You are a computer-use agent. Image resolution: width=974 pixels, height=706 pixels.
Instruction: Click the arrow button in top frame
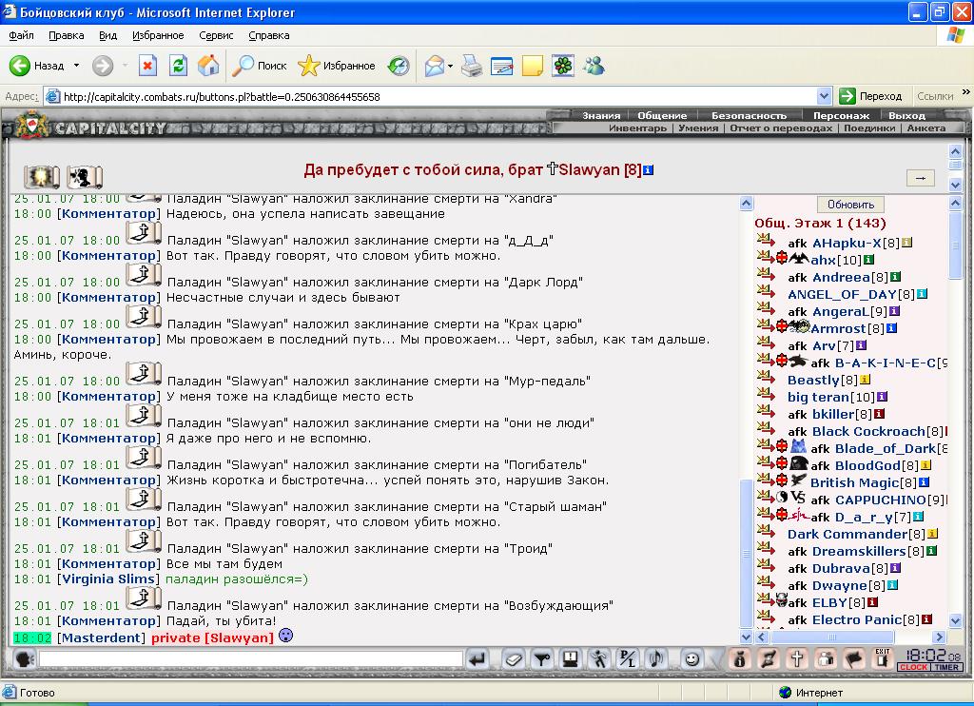(921, 178)
